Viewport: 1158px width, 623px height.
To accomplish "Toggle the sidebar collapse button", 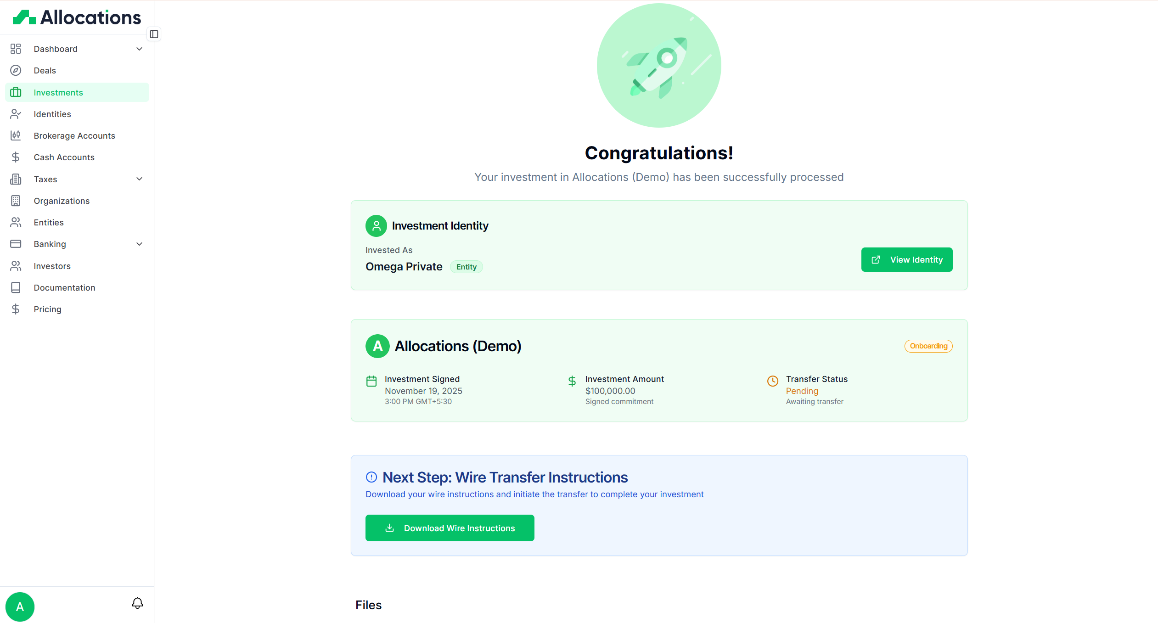I will click(154, 34).
